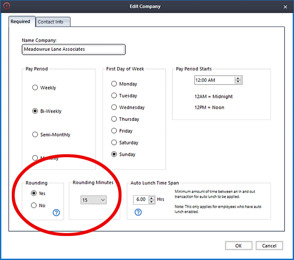Click the Rounding help question mark icon
294x260 pixels.
click(56, 212)
